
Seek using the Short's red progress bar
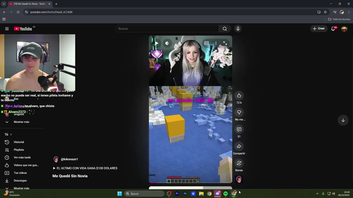[191, 183]
